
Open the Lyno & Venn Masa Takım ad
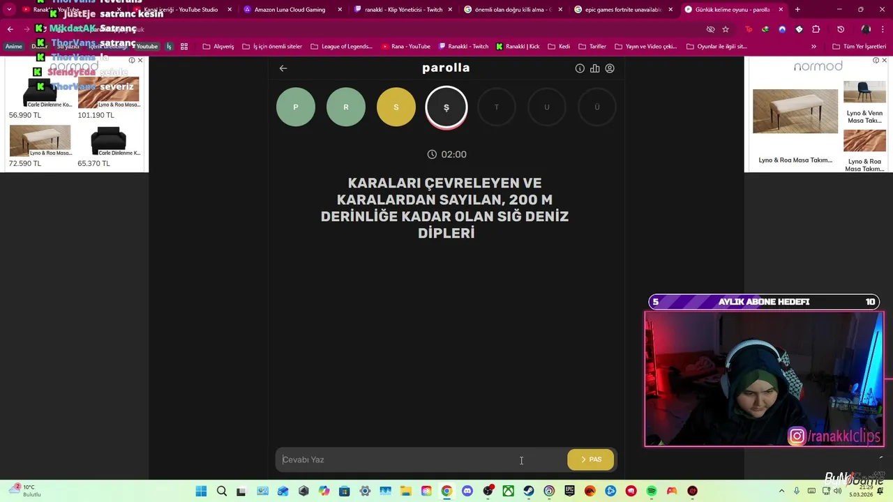[x=864, y=103]
